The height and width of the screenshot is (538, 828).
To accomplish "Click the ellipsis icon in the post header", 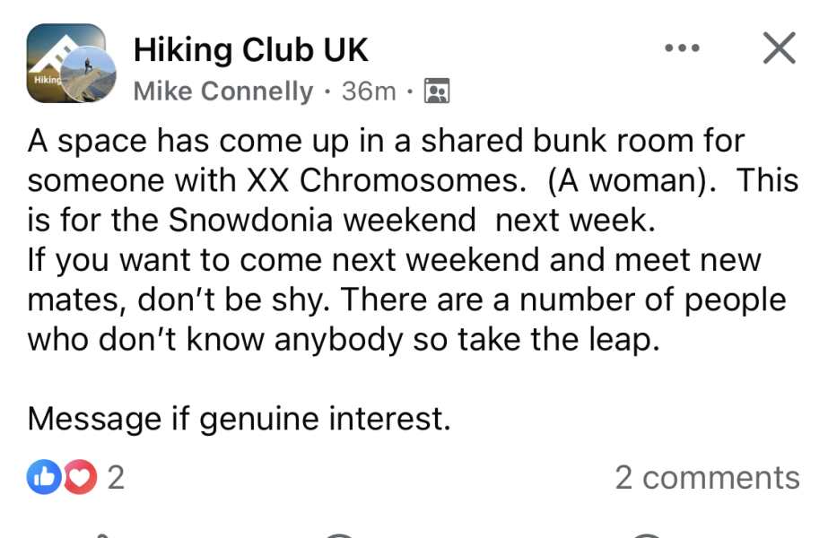I will point(683,49).
